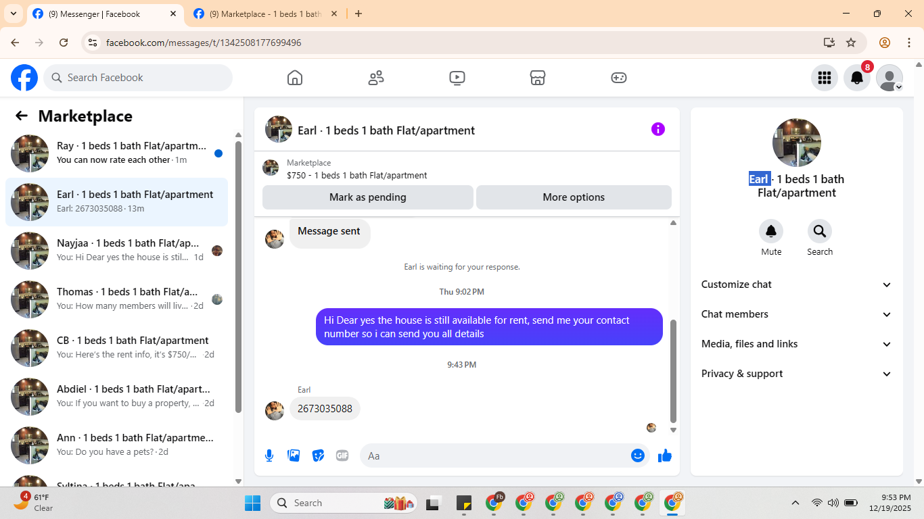
Task: Open Thomas conversation in the list
Action: coord(116,299)
